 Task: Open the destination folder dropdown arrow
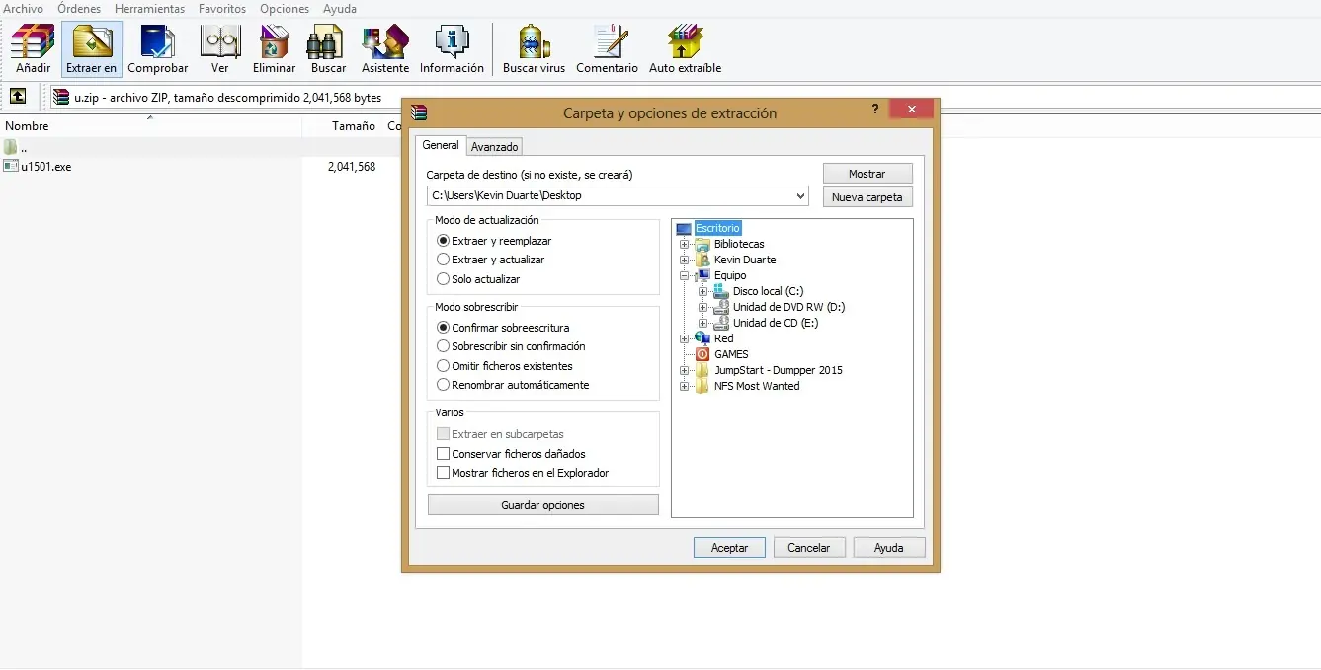point(800,196)
